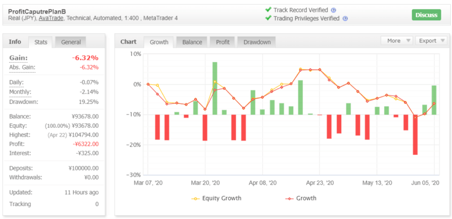Click the green Discuss button

coord(427,15)
